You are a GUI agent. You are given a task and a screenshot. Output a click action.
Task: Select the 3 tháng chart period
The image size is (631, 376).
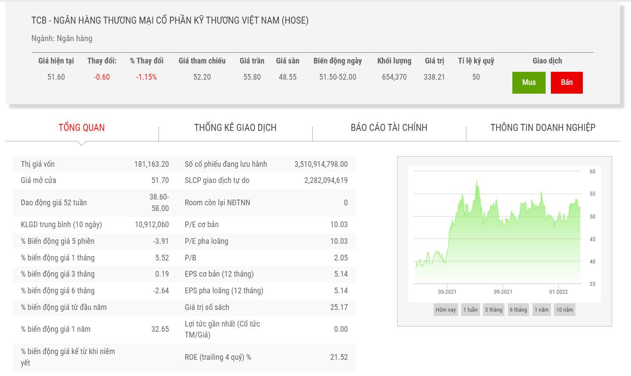pos(494,310)
